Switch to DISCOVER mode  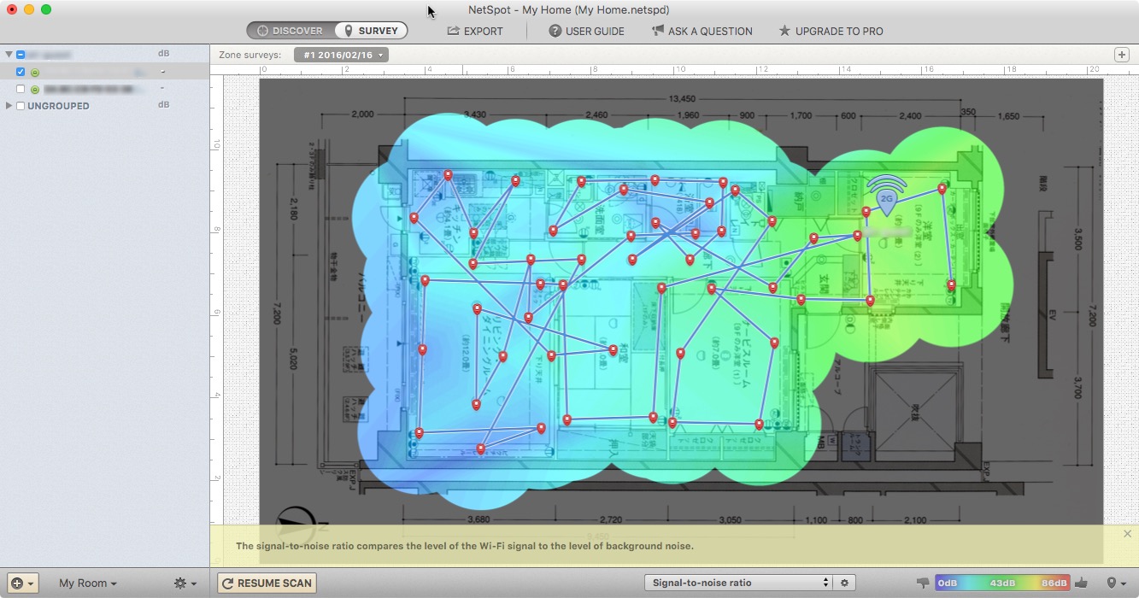pos(290,31)
